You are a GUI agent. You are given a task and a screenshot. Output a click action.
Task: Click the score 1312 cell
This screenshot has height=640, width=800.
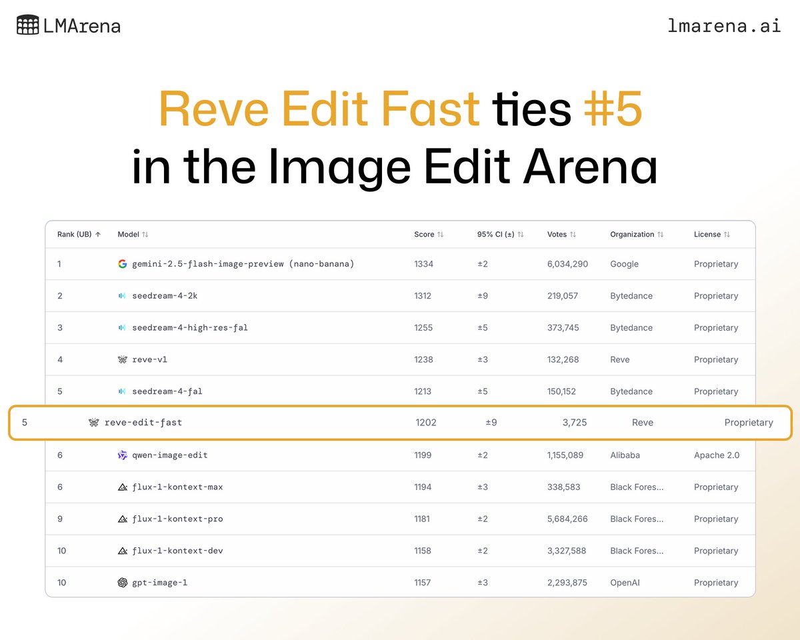[x=423, y=296]
